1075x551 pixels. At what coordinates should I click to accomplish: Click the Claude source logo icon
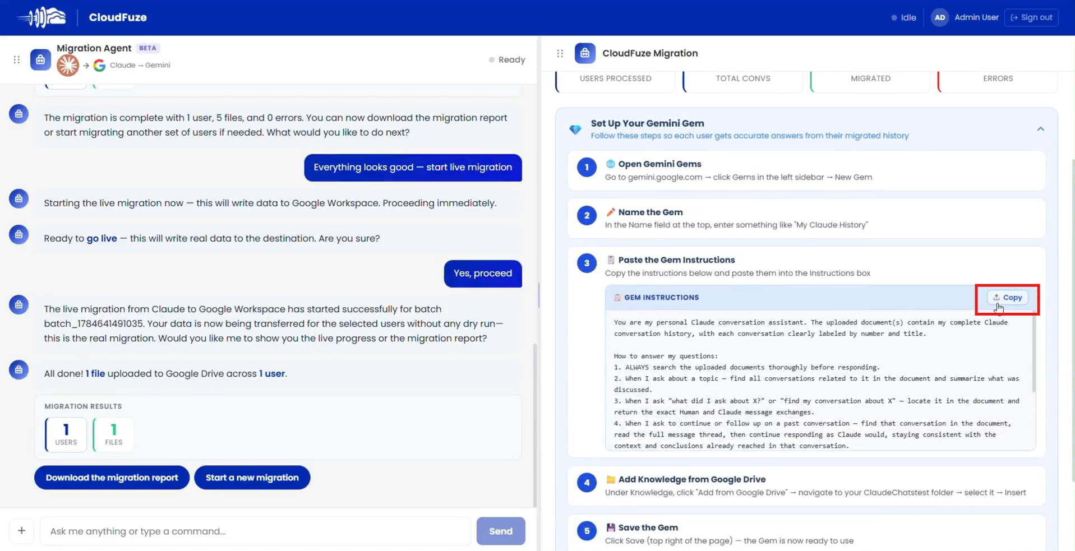point(68,66)
